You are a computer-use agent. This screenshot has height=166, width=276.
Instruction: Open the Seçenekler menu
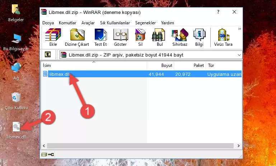(x=145, y=23)
